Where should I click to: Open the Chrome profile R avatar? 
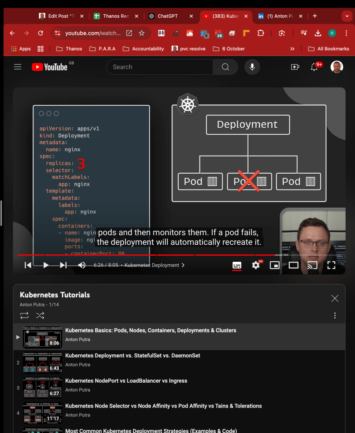pyautogui.click(x=332, y=33)
